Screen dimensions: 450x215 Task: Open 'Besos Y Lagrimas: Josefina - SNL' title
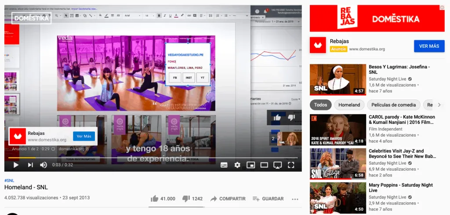[399, 70]
